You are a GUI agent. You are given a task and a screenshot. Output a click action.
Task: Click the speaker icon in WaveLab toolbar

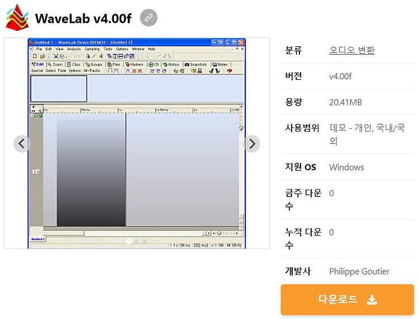pos(101,56)
